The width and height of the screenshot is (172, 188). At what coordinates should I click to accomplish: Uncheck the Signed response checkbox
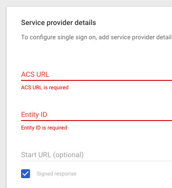click(x=26, y=174)
